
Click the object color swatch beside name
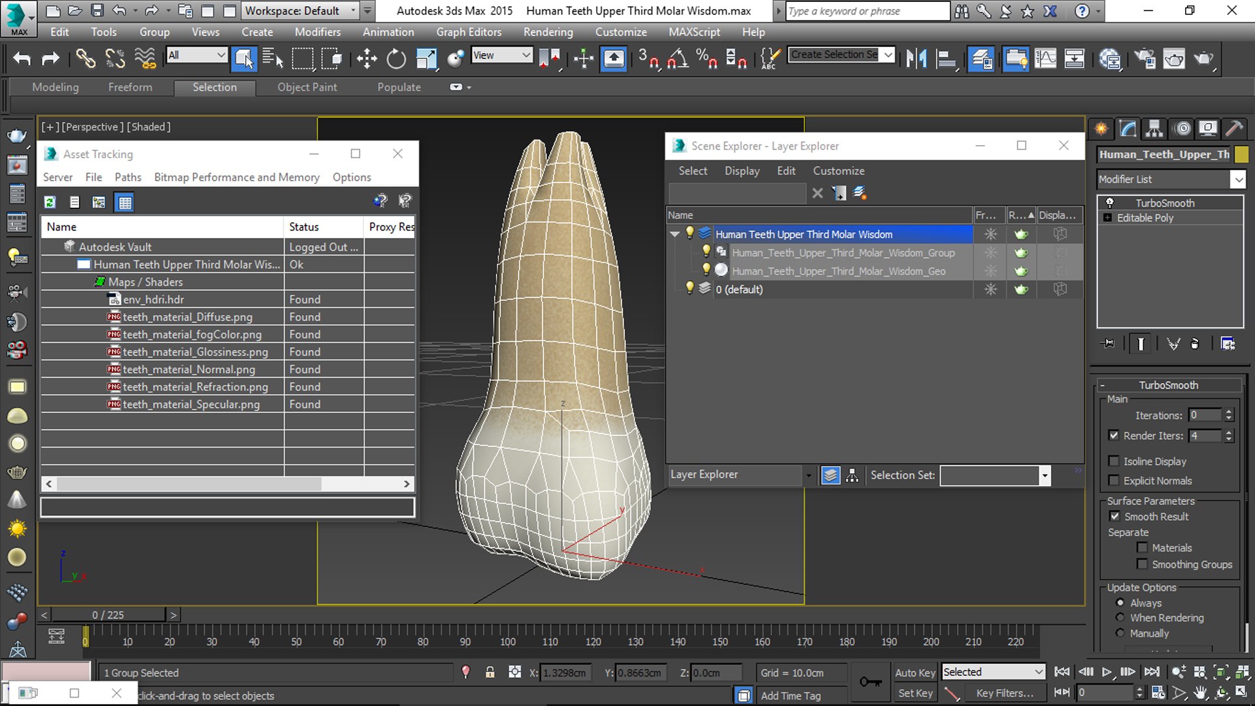(x=1241, y=154)
